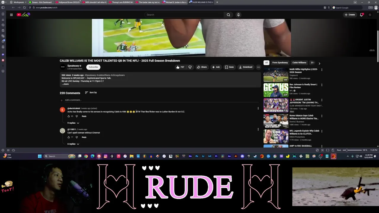Viewport: 379px width, 213px height.
Task: Like the video with 737 likes
Action: click(180, 67)
